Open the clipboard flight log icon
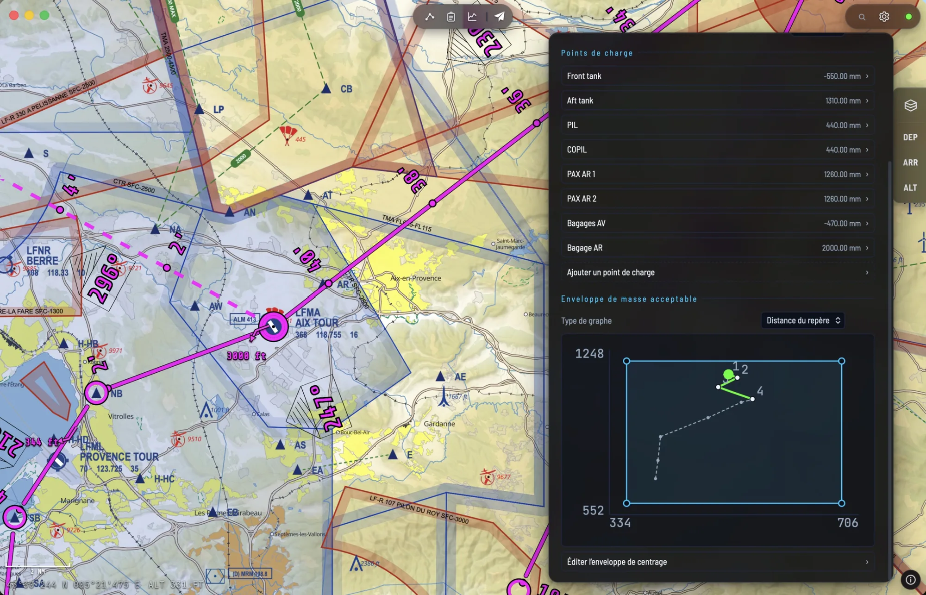Viewport: 926px width, 595px height. (x=451, y=17)
